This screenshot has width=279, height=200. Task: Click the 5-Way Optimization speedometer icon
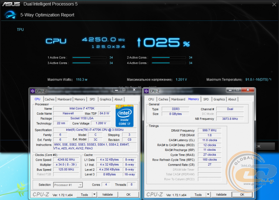point(10,14)
